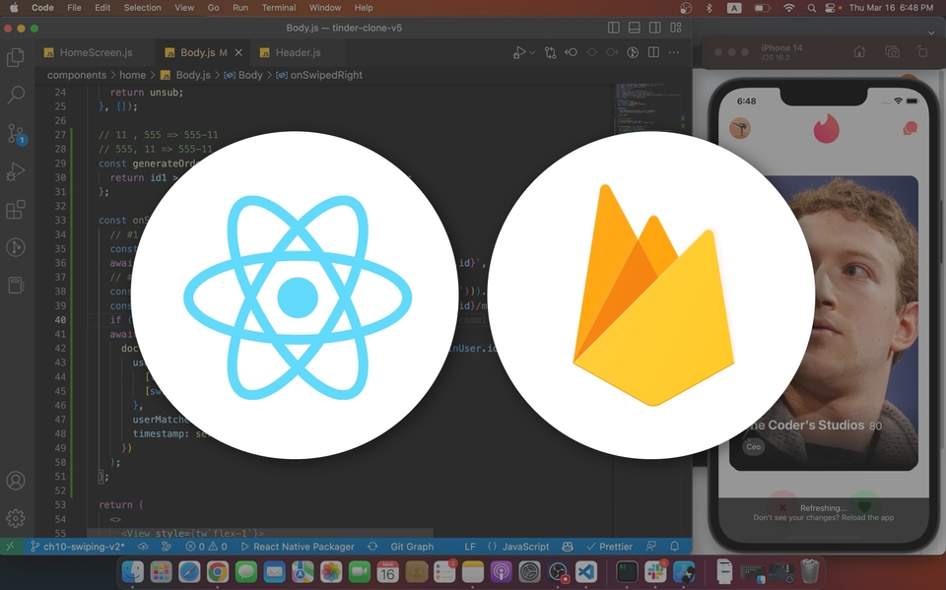Click the components breadcrumb
This screenshot has height=590, width=946.
(x=77, y=75)
